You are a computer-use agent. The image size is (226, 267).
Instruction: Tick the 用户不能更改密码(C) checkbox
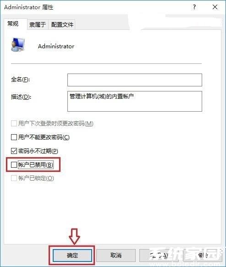pos(14,137)
